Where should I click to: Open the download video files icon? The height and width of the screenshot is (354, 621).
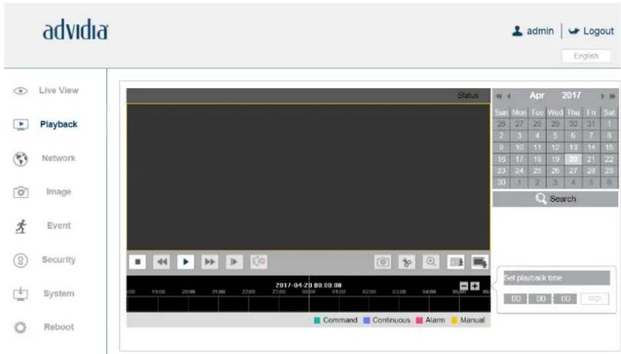point(455,261)
